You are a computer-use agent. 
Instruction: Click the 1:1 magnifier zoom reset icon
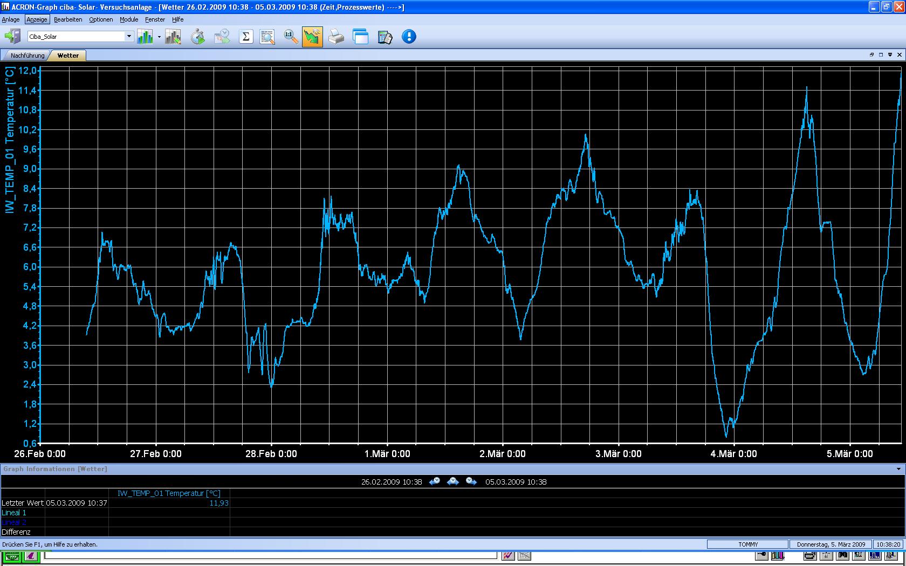click(291, 37)
